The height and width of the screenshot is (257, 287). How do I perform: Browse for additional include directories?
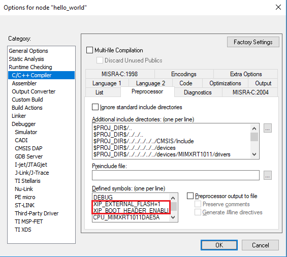coord(267,128)
